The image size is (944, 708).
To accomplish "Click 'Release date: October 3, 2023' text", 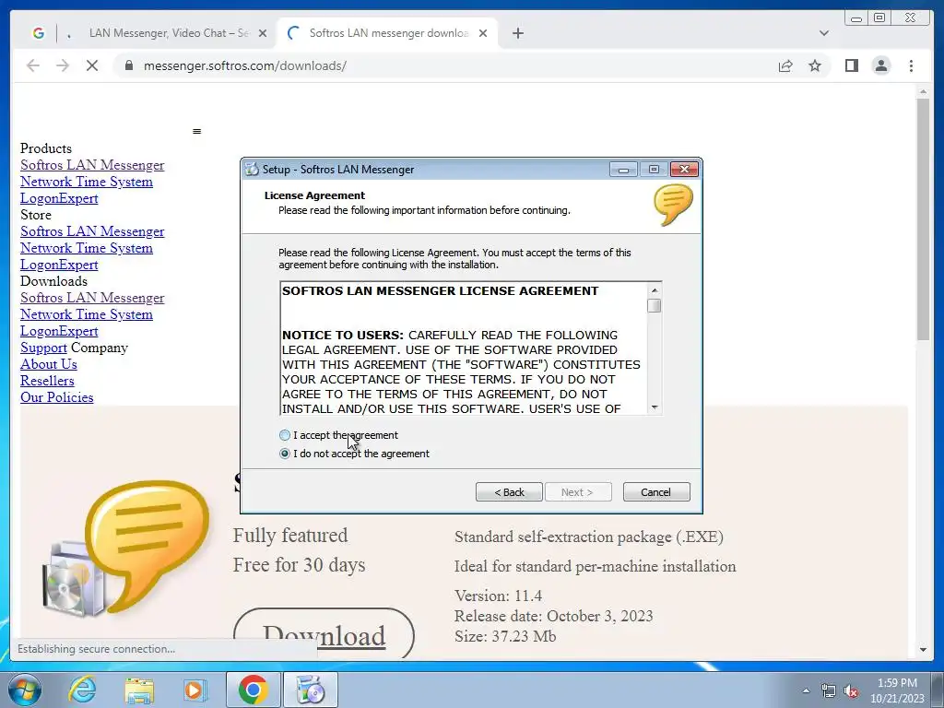I will (554, 616).
